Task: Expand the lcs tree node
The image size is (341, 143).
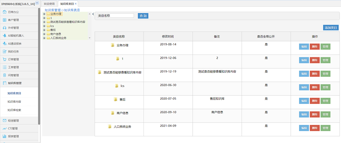Action: tap(44, 26)
